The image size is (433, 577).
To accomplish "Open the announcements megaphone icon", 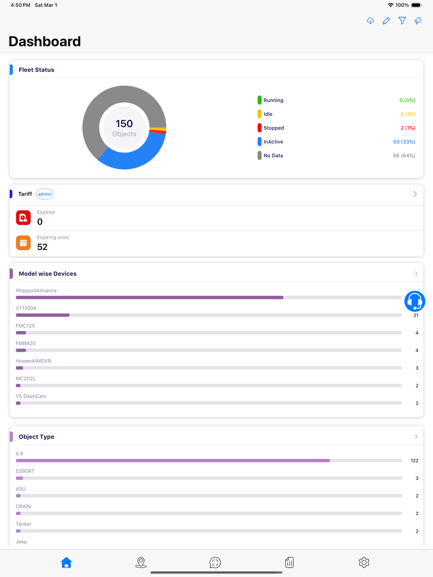I will [418, 20].
